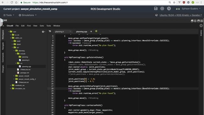Expand the sawyer_moveit_config_2 folder arrow

[14, 79]
